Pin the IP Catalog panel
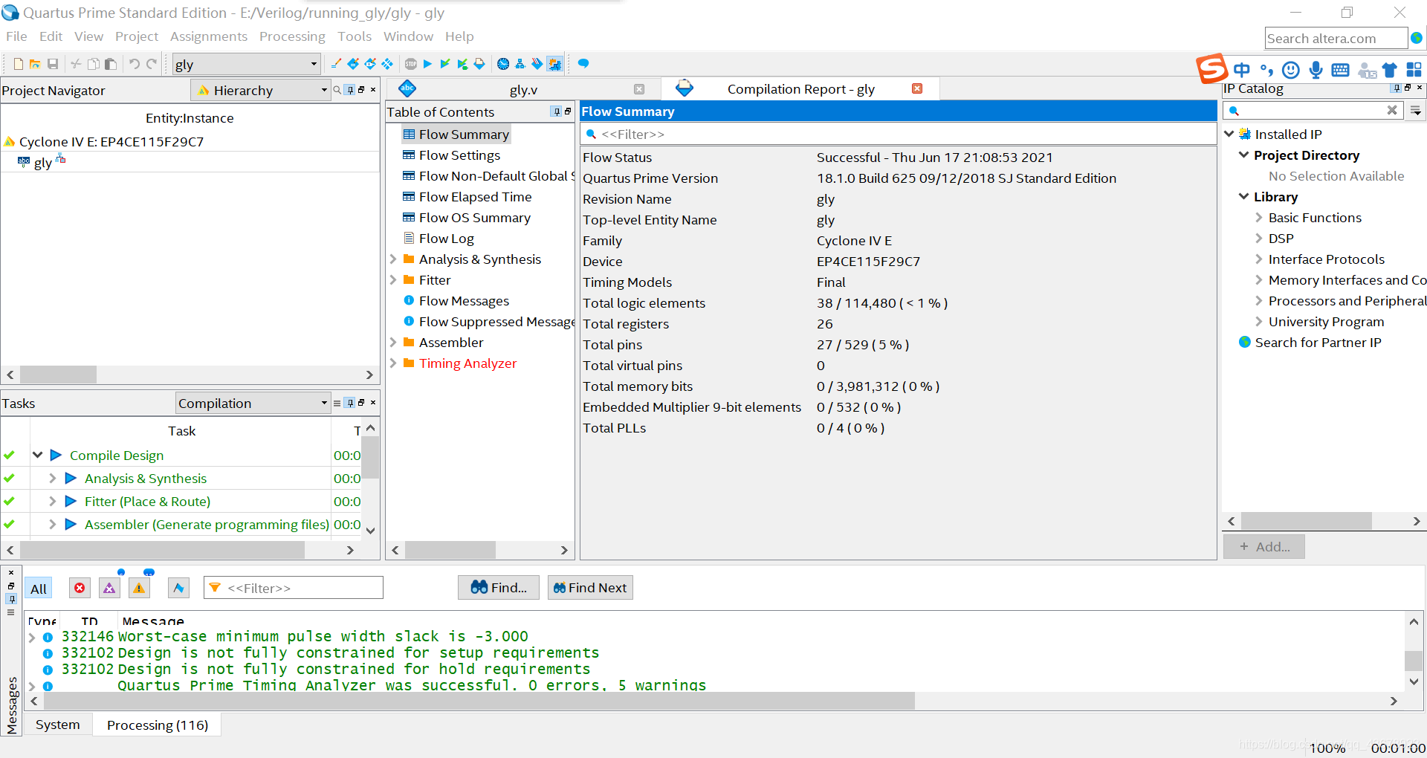Image resolution: width=1427 pixels, height=758 pixels. 1397,88
